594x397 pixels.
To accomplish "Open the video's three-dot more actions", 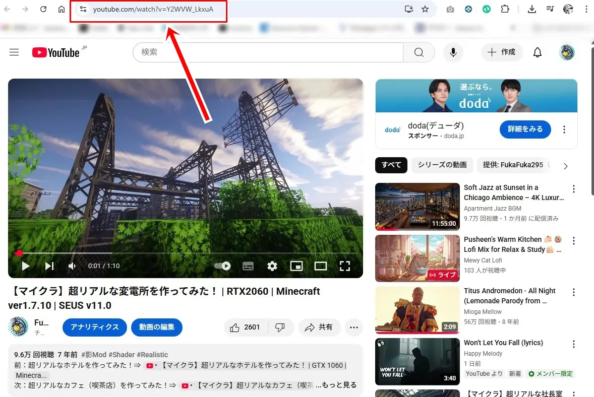I will 354,327.
